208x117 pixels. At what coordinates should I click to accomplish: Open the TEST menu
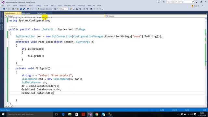point(60,6)
